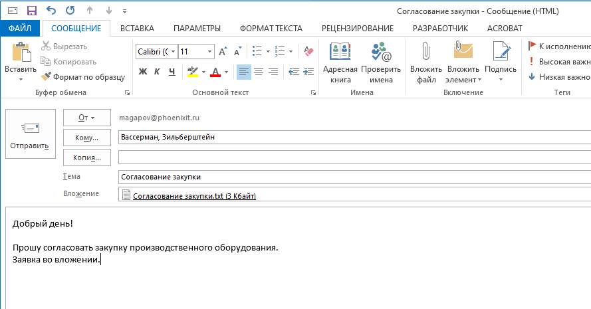The height and width of the screenshot is (309, 591).
Task: Open the send/receive envelope icon in title bar
Action: pyautogui.click(x=13, y=11)
